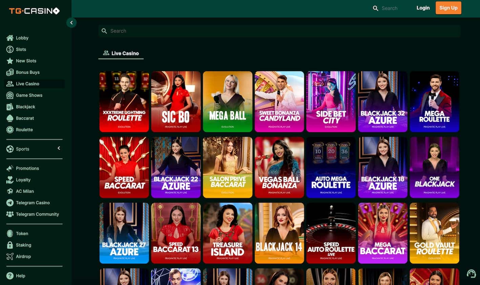Open Salon Prive Baccarat game
480x285 pixels.
tap(228, 167)
